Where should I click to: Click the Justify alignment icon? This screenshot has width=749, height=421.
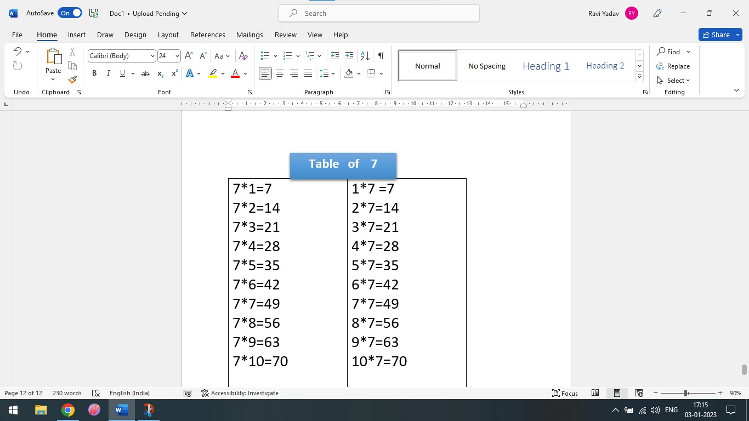pyautogui.click(x=308, y=73)
